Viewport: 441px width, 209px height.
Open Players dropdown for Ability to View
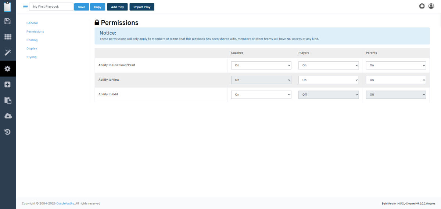[329, 80]
